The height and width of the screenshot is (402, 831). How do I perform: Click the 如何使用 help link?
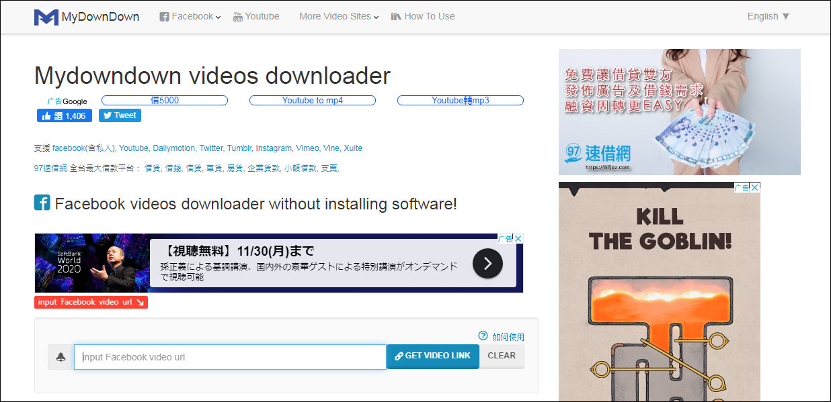click(x=508, y=337)
